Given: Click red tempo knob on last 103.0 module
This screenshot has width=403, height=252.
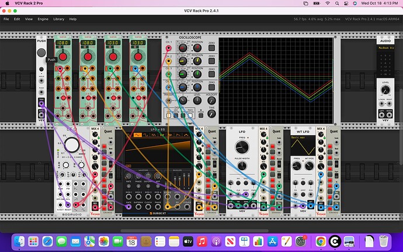Looking at the screenshot, I should click(x=138, y=57).
